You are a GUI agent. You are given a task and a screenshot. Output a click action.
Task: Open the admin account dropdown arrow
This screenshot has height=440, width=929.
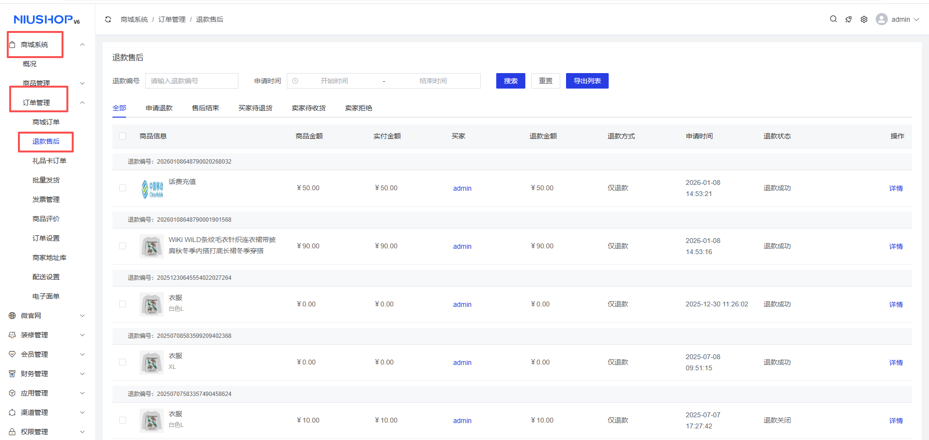pyautogui.click(x=916, y=19)
